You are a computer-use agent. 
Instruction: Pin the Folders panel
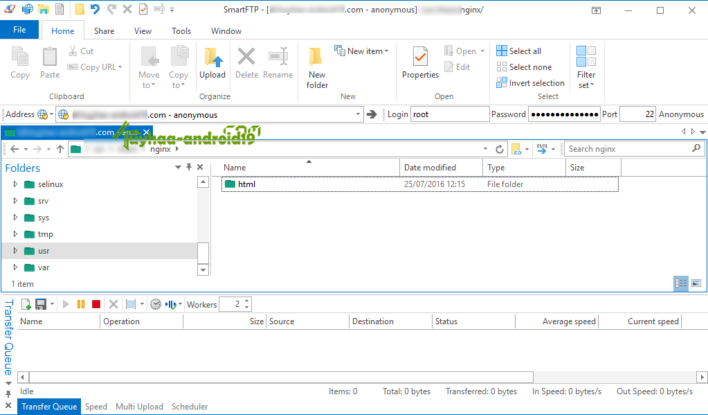click(189, 167)
